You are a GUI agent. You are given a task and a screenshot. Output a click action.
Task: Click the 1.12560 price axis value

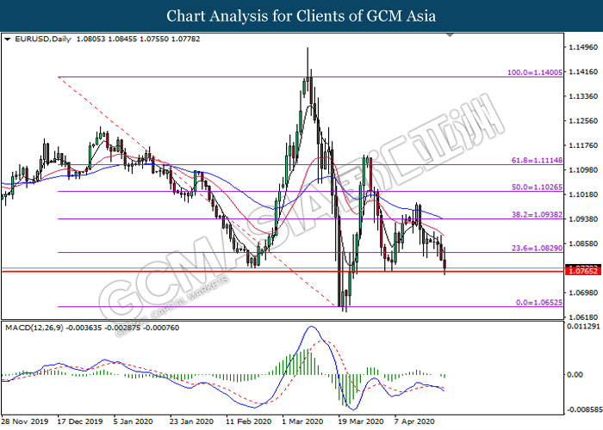point(583,121)
